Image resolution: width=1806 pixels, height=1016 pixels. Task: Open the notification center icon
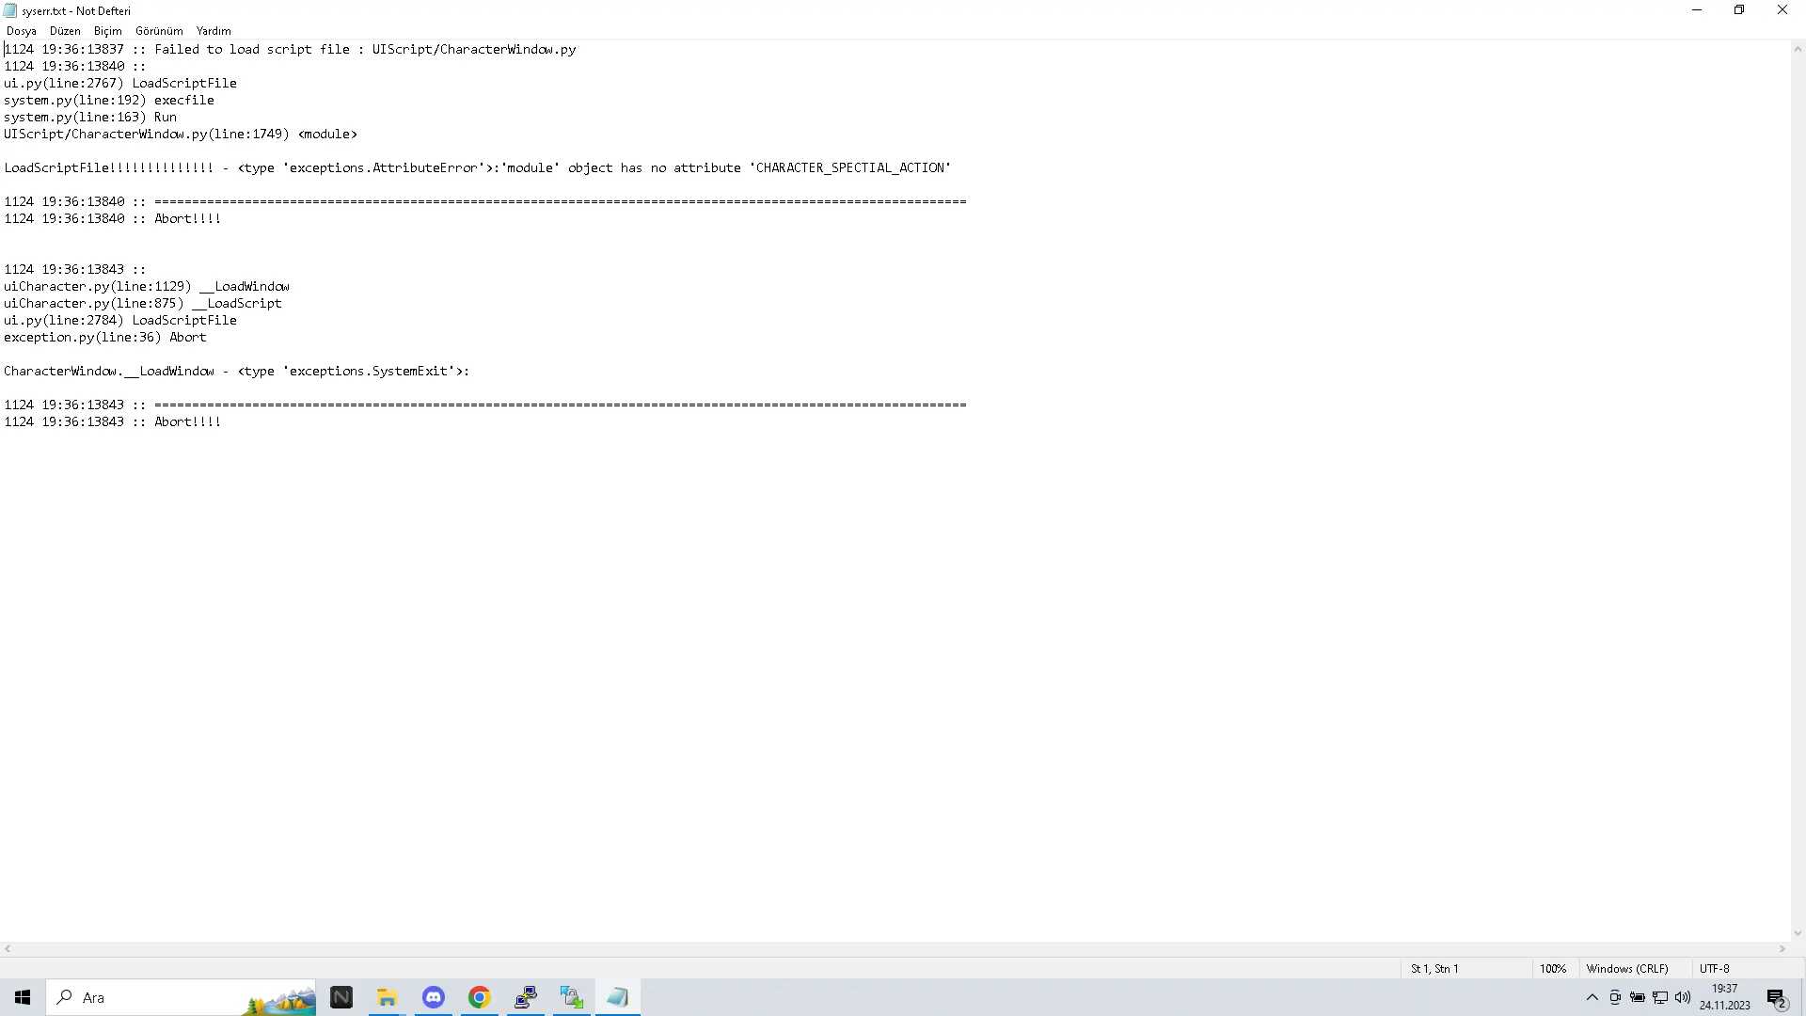(x=1777, y=997)
